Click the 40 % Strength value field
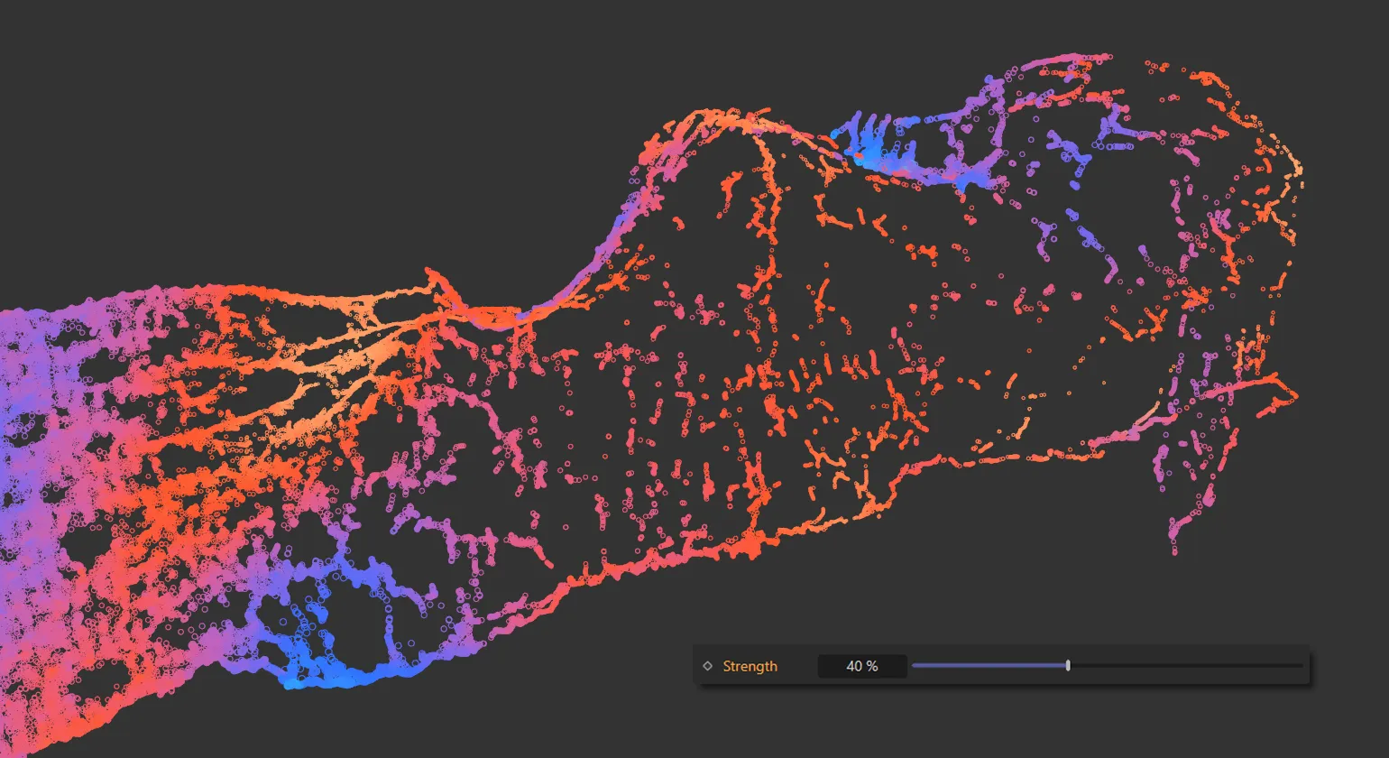Screen dimensions: 1389x758 coord(861,666)
